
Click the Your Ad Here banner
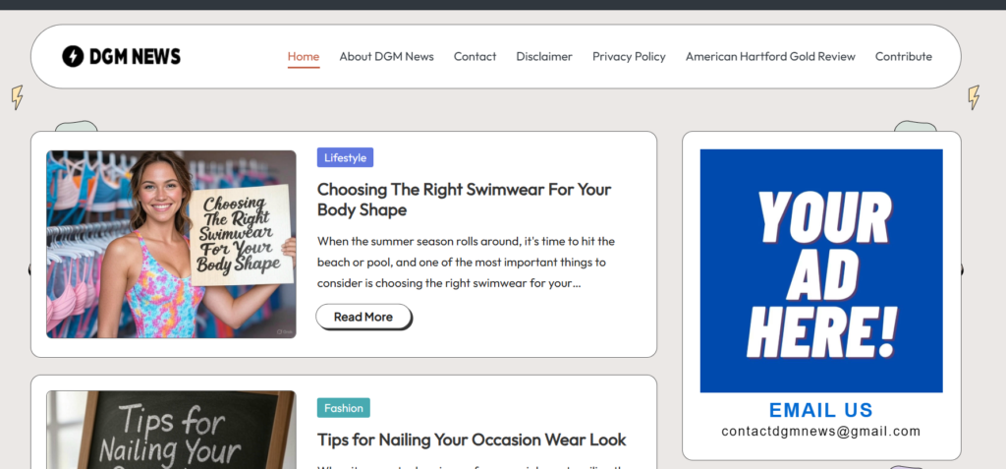coord(820,270)
